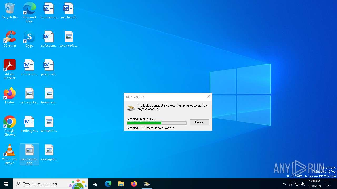Open the Windows Start menu
Screen dimensions: 337x189
click(6, 184)
